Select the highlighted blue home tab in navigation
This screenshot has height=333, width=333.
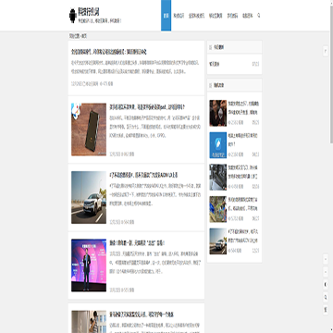[x=166, y=16]
